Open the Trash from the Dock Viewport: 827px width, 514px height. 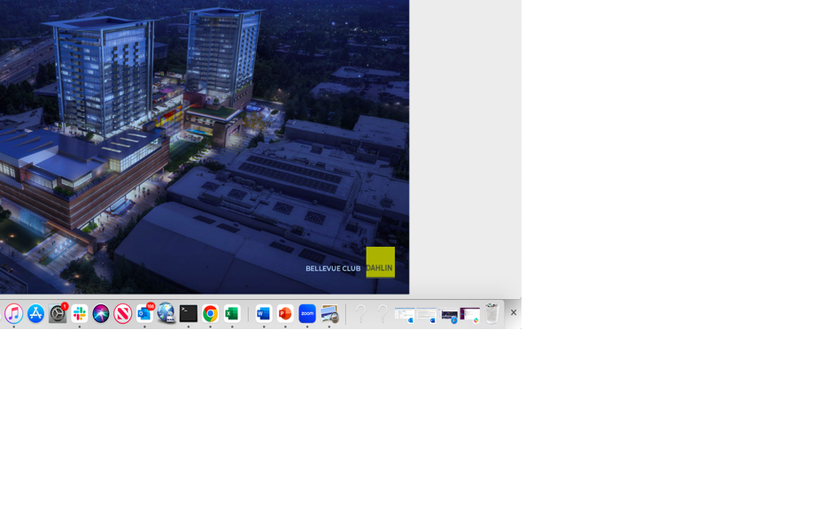(491, 312)
